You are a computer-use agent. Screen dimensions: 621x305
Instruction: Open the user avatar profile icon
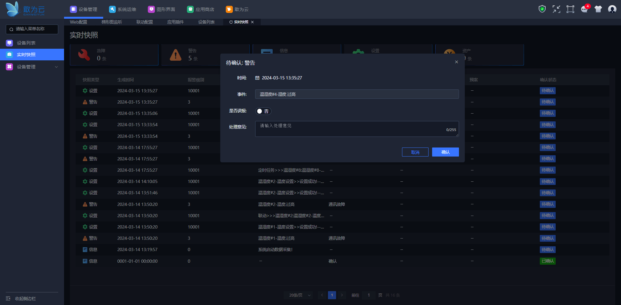pos(612,9)
